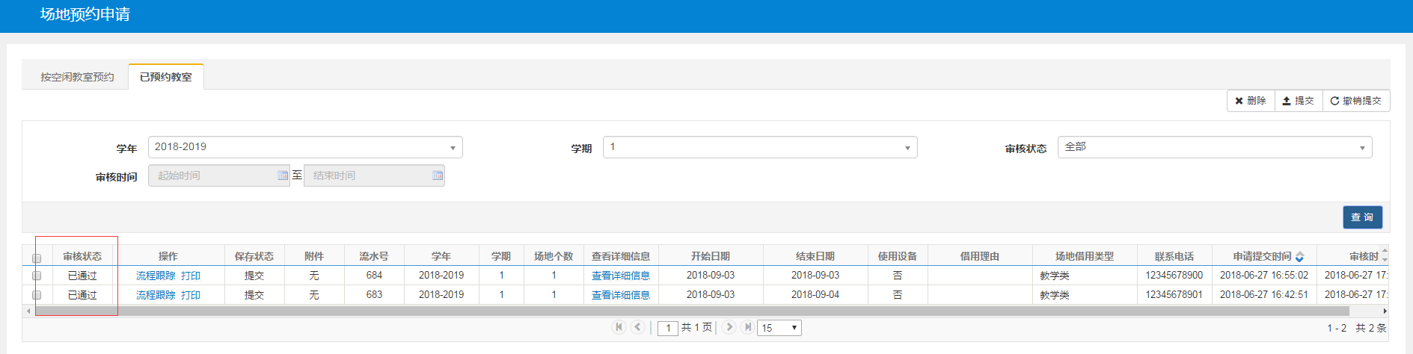Go to previous page pagination icon
The height and width of the screenshot is (354, 1413).
pos(637,327)
